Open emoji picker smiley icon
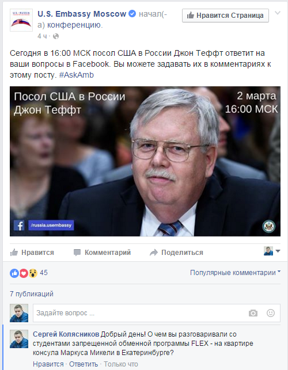The image size is (288, 370). pyautogui.click(x=271, y=313)
